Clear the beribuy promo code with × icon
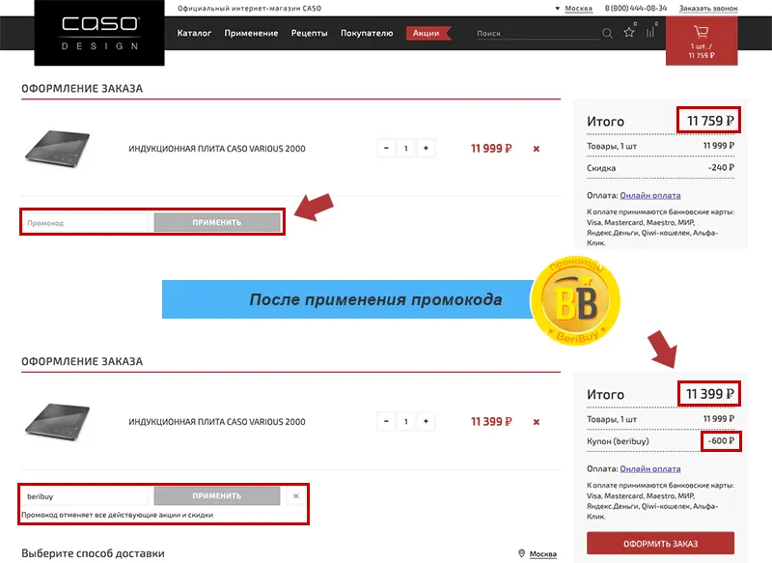 (x=295, y=494)
